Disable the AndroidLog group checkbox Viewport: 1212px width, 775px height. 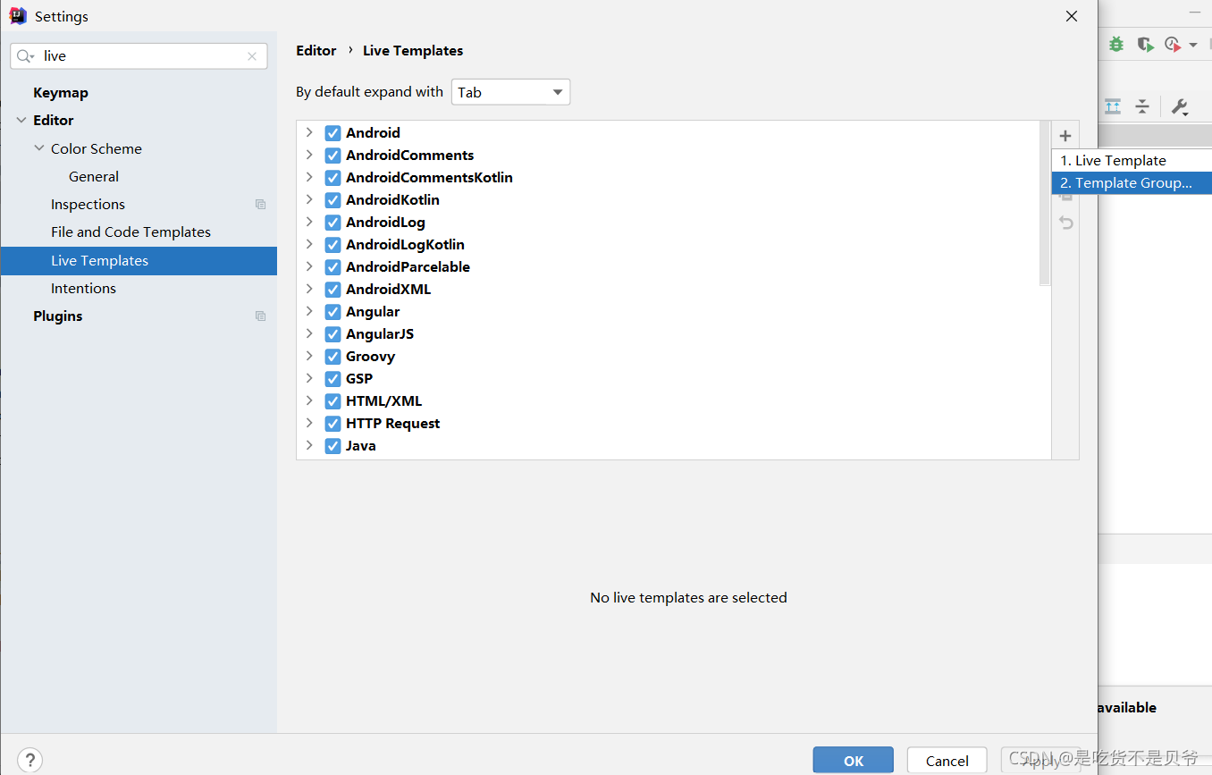[x=332, y=223]
